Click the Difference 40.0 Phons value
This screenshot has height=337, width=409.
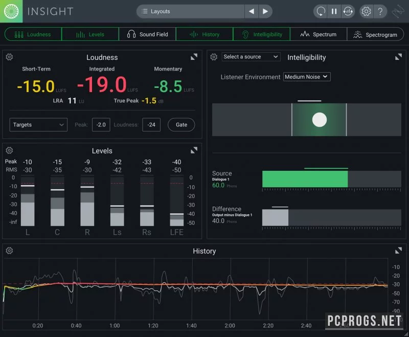[218, 221]
